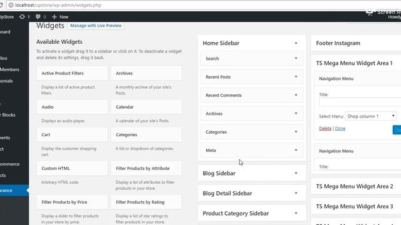
Task: Click New in the admin bar
Action: click(64, 17)
